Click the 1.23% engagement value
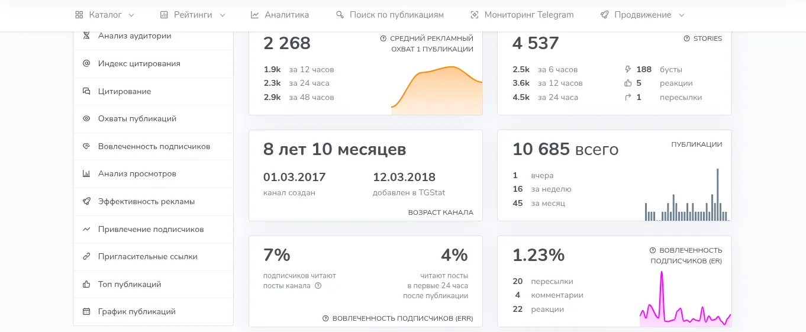Screen dimensions: 806x332 [x=539, y=255]
